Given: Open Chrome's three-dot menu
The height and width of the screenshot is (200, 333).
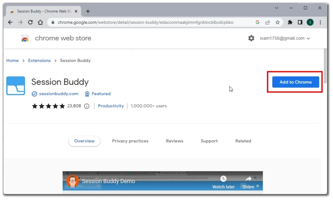Looking at the screenshot, I should (320, 22).
